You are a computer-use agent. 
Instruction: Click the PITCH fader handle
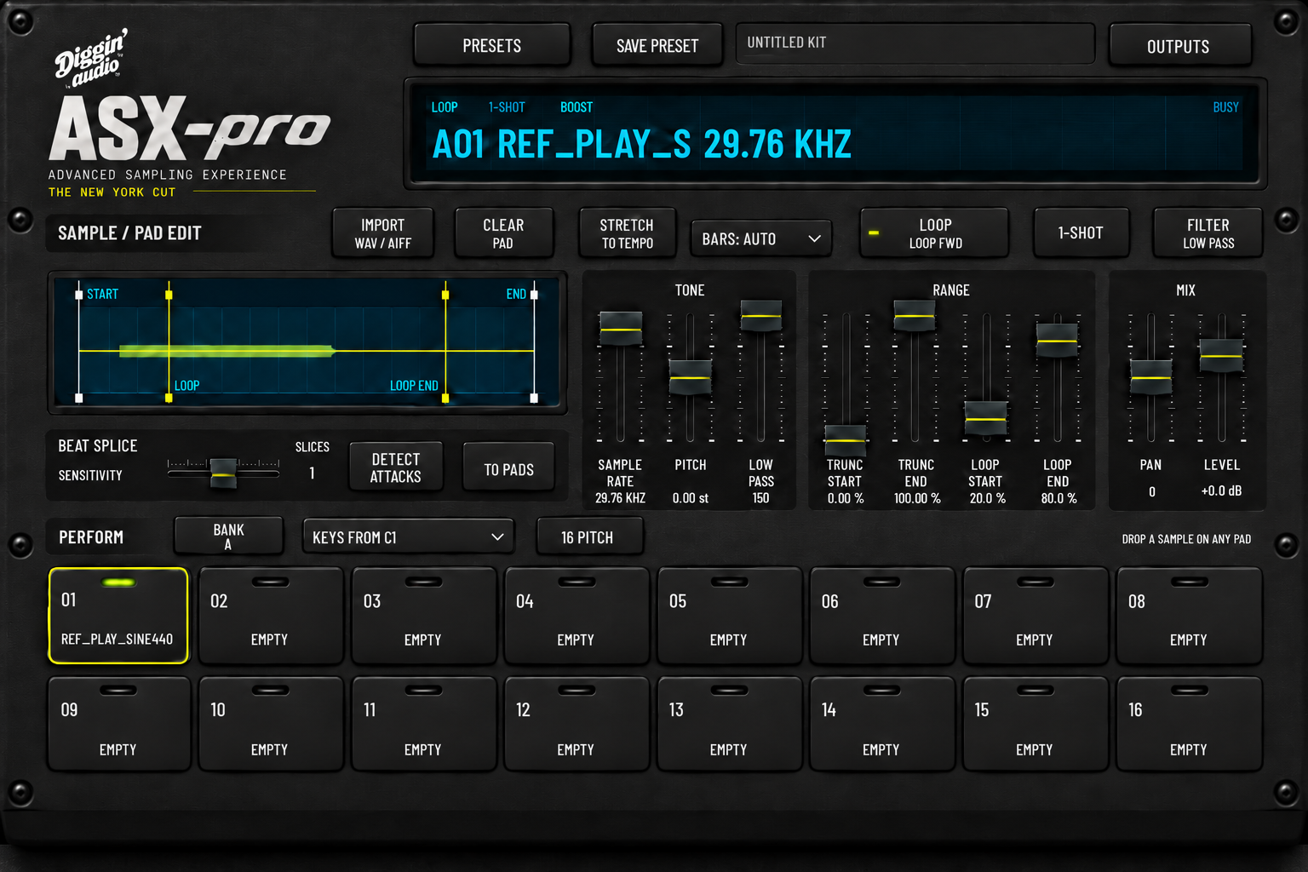click(690, 377)
